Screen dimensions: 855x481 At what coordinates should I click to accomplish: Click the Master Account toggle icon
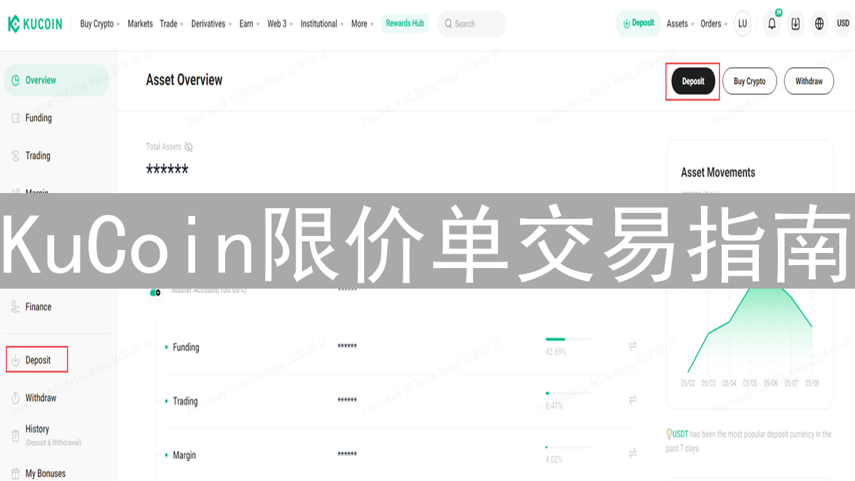pyautogui.click(x=155, y=292)
